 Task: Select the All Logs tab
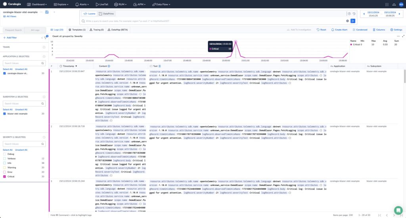pos(35,30)
